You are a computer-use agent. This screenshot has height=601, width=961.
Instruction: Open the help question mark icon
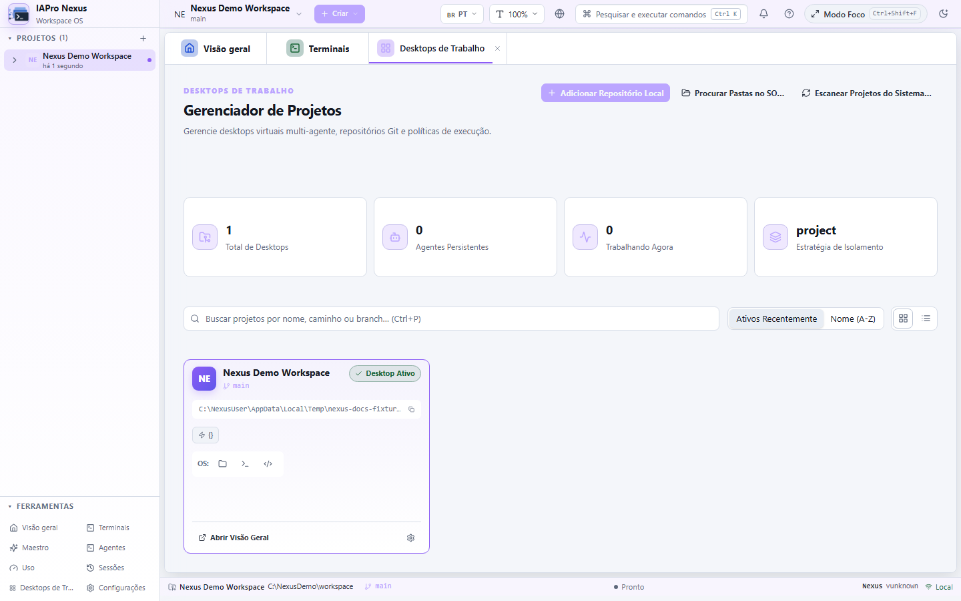(x=789, y=14)
